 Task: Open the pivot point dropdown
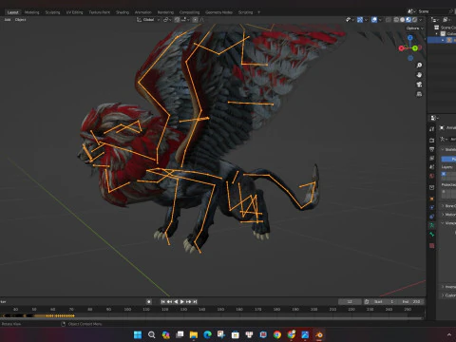tap(167, 20)
